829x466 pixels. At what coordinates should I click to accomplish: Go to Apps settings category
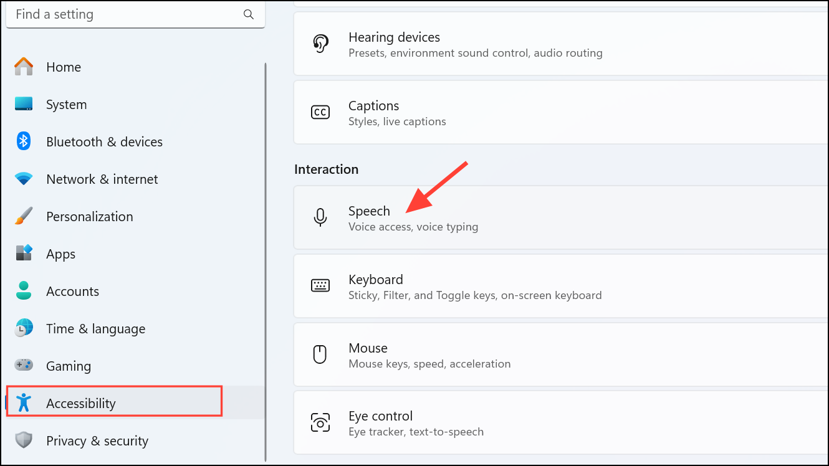click(60, 254)
